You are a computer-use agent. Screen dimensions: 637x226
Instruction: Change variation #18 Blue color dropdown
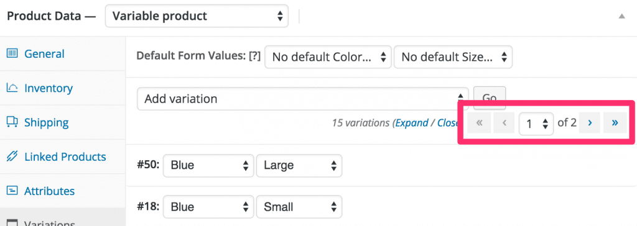tap(208, 207)
